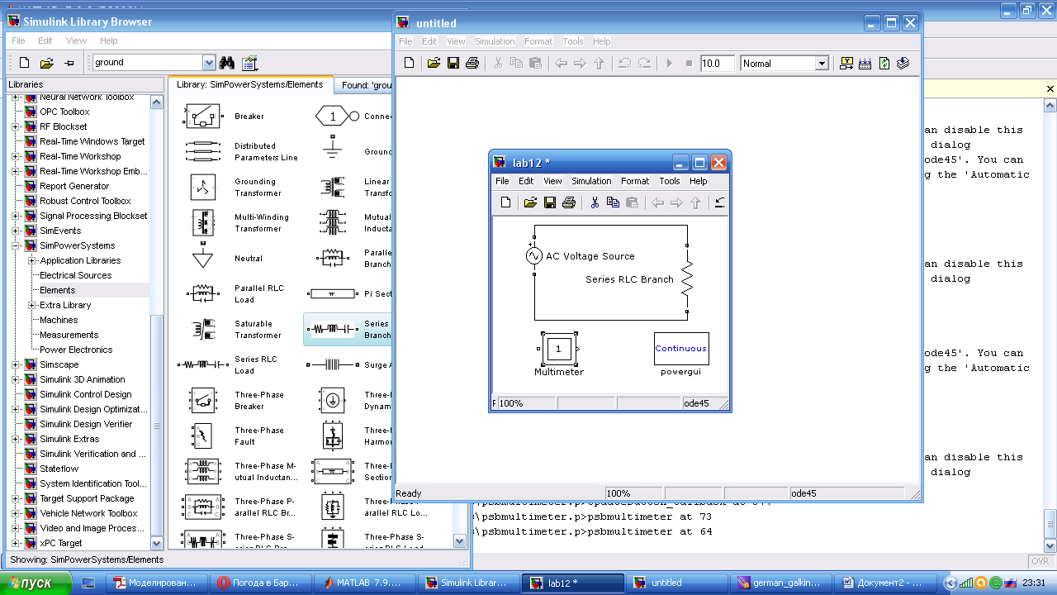Select Saturable Transformer block icon
This screenshot has width=1057, height=595.
point(202,329)
